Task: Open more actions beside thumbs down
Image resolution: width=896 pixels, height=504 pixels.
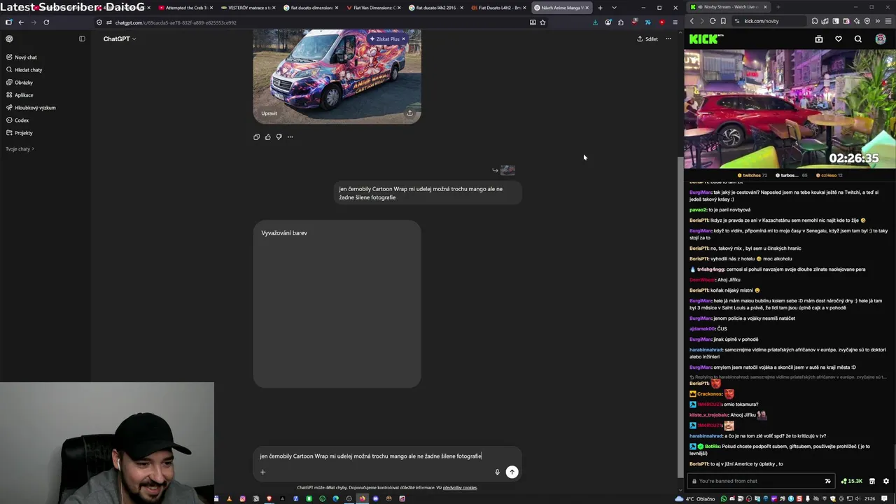Action: pyautogui.click(x=290, y=137)
